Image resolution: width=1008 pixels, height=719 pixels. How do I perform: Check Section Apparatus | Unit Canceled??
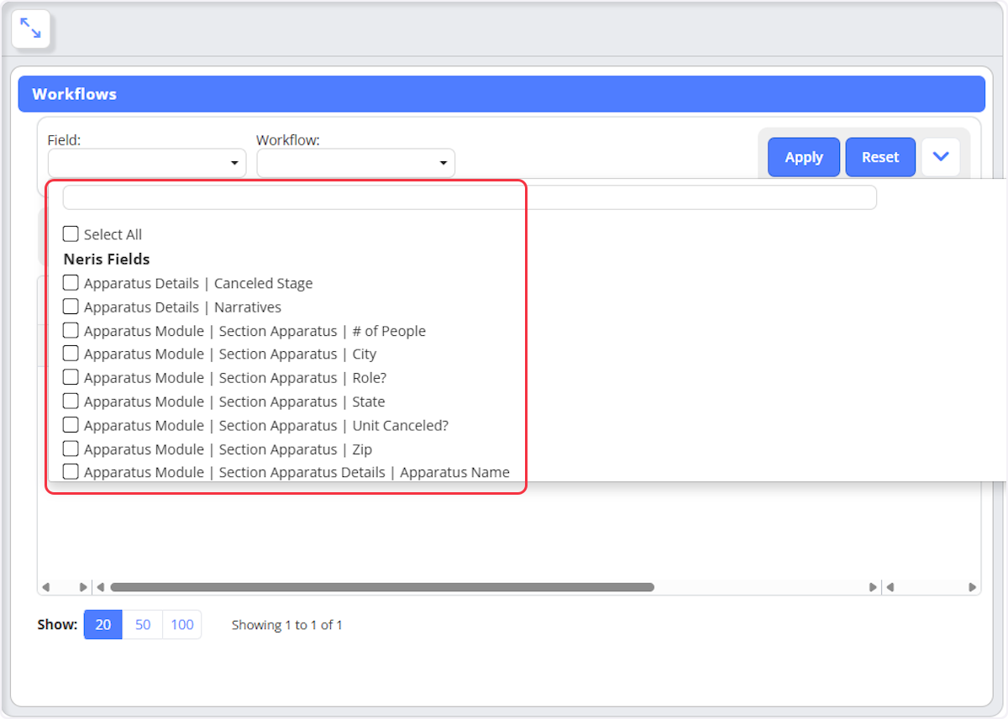pos(71,425)
